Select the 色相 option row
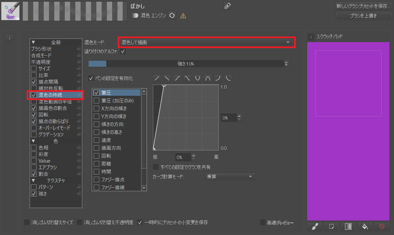394x235 pixels. click(x=56, y=147)
